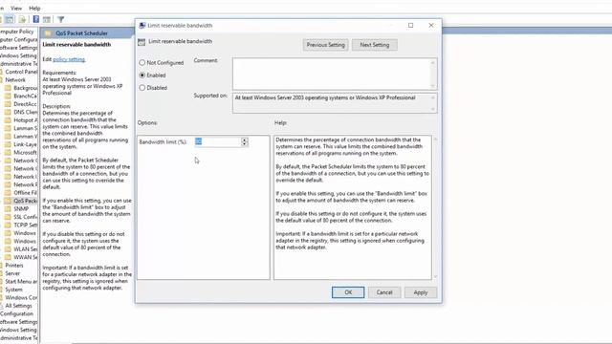Click the Help pane scrollbar up arrow
The height and width of the screenshot is (344, 612).
click(435, 140)
